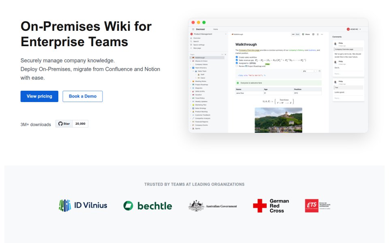Click the bechtle logo

click(x=147, y=206)
